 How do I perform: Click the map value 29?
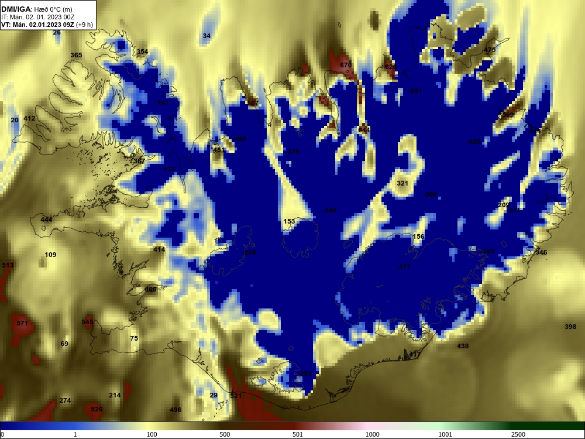(x=214, y=395)
